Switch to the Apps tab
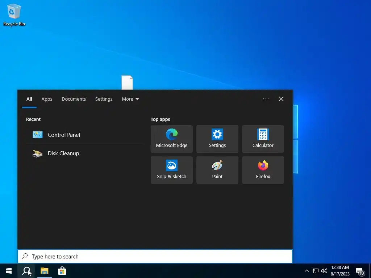This screenshot has width=371, height=278. (47, 99)
